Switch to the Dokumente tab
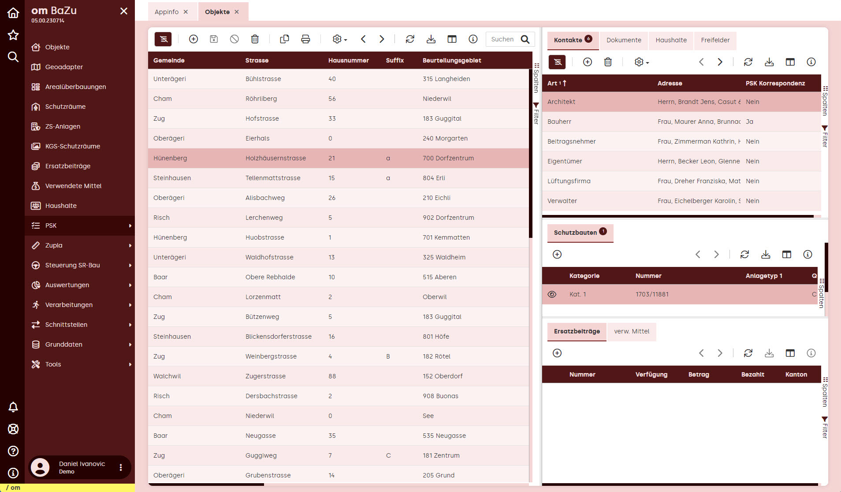 pyautogui.click(x=624, y=40)
